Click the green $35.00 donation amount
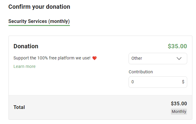The image size is (196, 124). point(177,46)
